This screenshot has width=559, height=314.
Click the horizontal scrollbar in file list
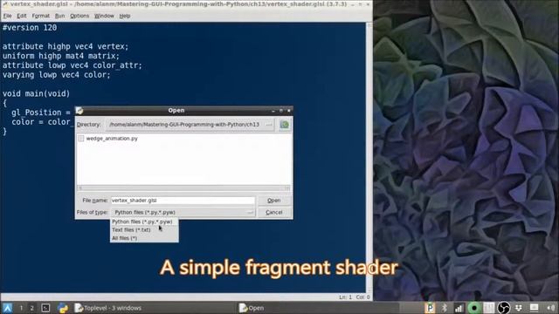183,188
